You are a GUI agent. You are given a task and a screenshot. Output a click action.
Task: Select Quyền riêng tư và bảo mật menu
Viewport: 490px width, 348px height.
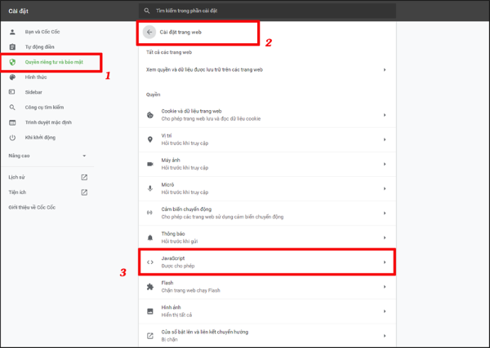56,62
